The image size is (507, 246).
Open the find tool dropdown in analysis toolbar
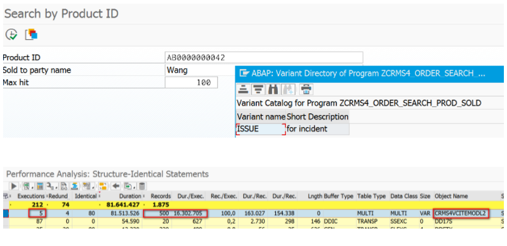(x=52, y=186)
